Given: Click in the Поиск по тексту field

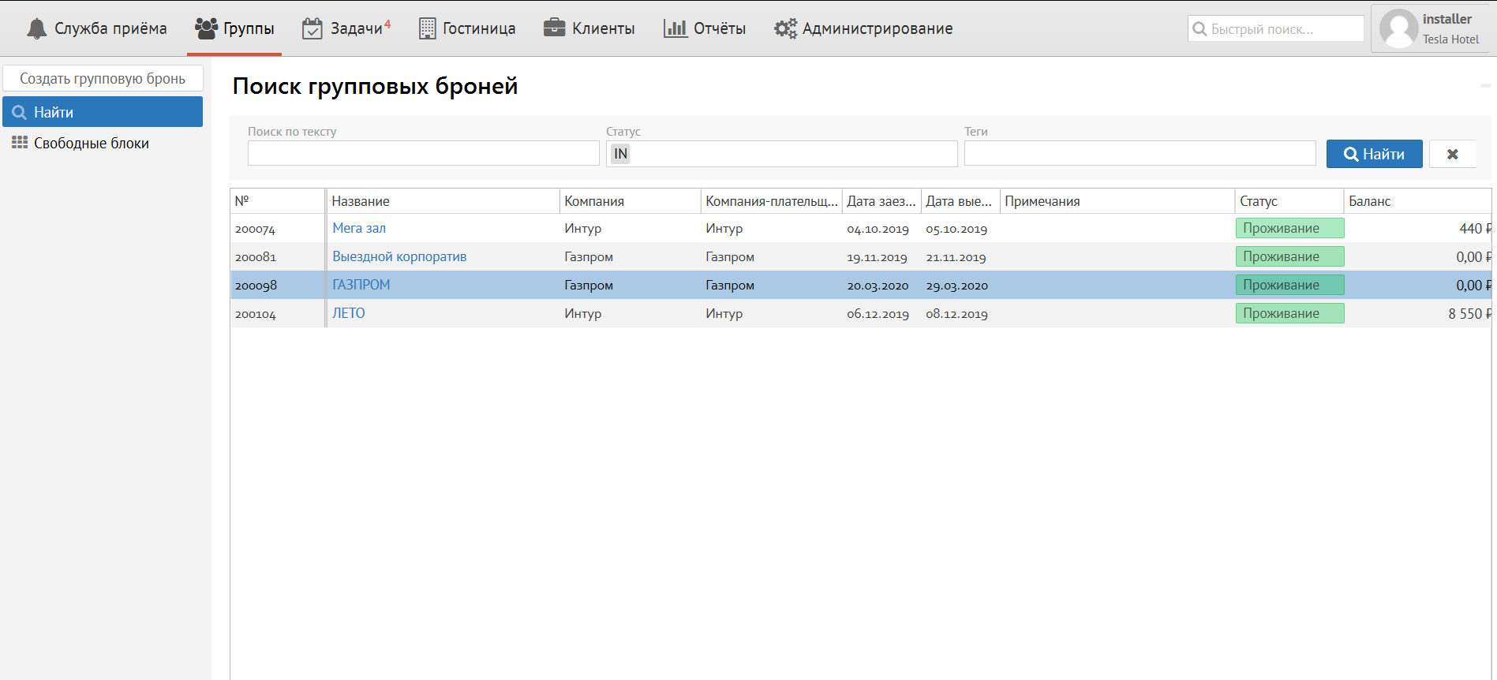Looking at the screenshot, I should (x=423, y=154).
